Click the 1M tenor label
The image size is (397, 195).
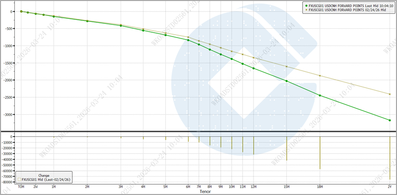(54, 187)
